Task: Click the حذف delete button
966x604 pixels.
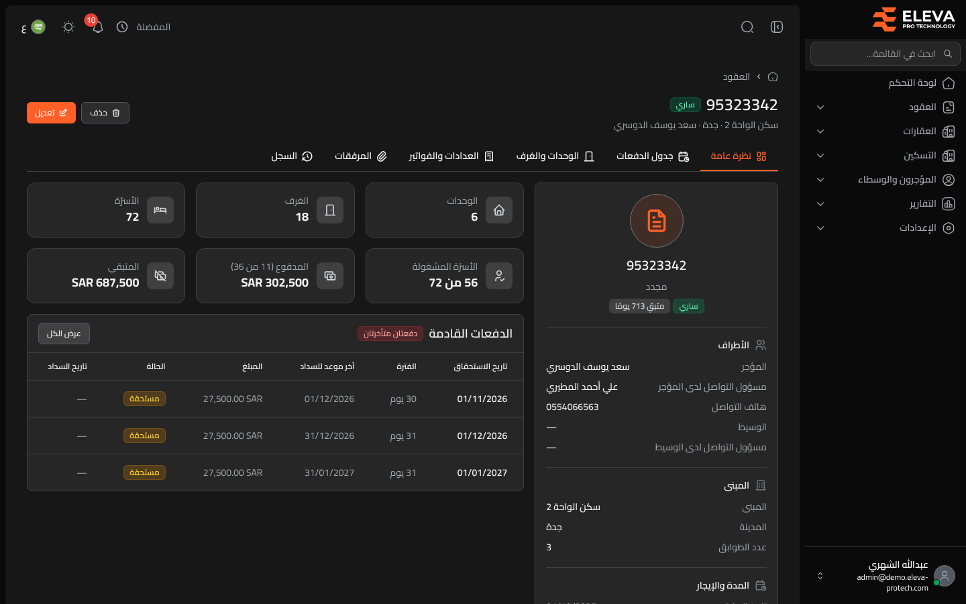Action: [x=105, y=113]
